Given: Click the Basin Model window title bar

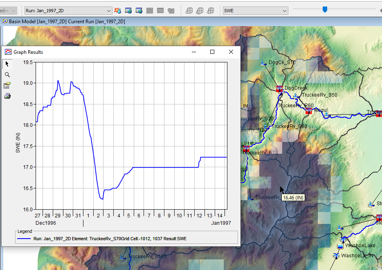Looking at the screenshot, I should point(191,21).
